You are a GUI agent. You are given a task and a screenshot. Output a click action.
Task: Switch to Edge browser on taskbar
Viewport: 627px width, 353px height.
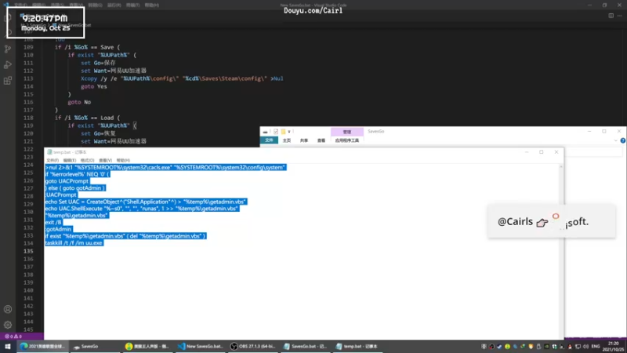[x=43, y=346]
